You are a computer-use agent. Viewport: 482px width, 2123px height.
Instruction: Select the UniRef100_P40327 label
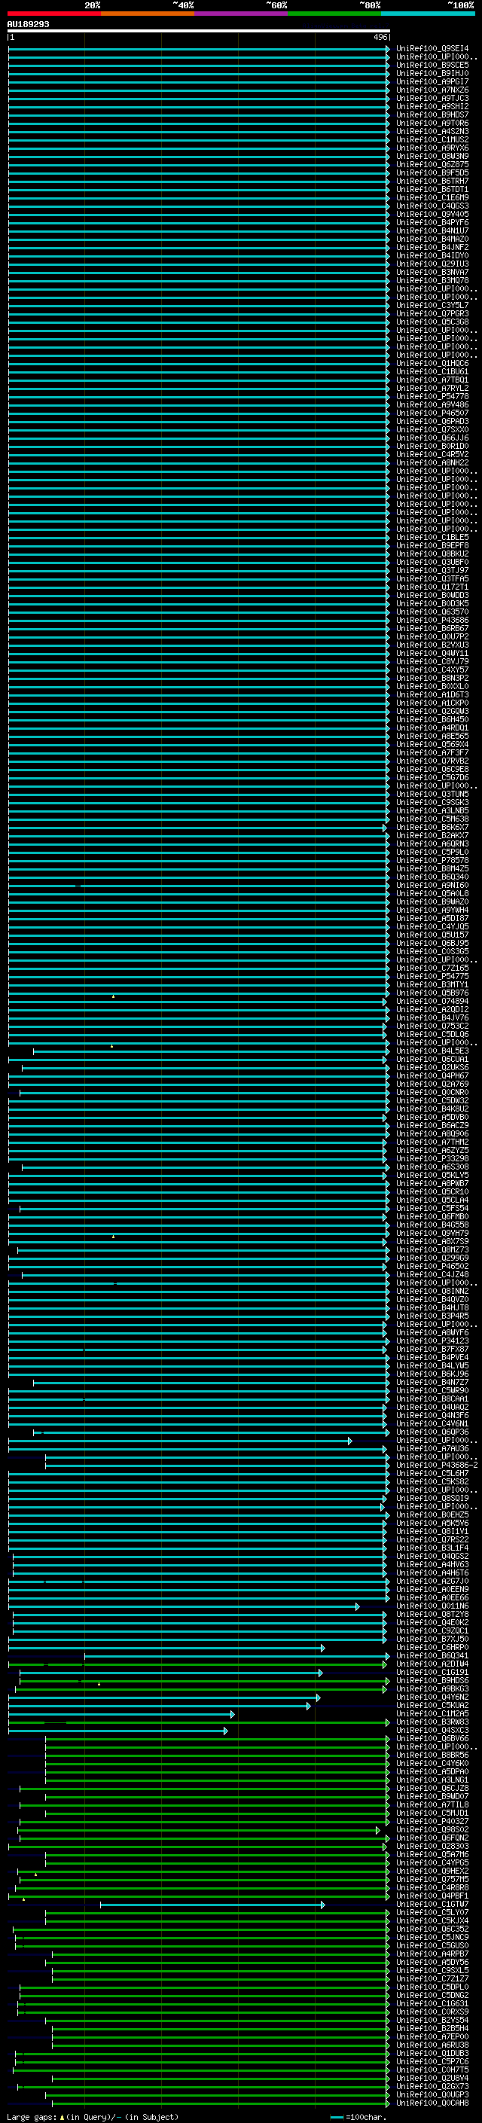pyautogui.click(x=432, y=1821)
